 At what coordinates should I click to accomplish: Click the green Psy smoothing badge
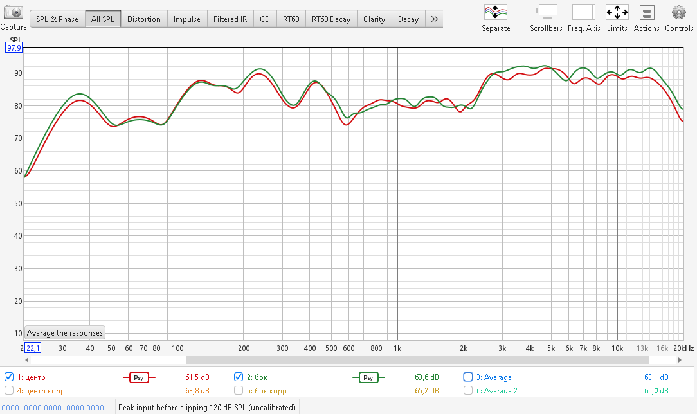pyautogui.click(x=368, y=377)
